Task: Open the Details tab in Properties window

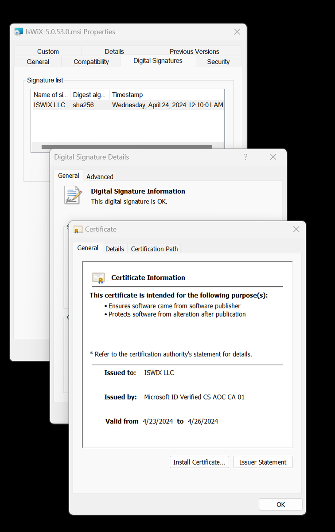Action: tap(114, 51)
